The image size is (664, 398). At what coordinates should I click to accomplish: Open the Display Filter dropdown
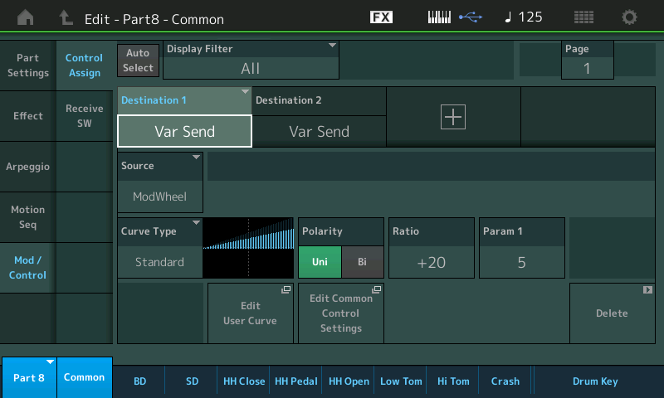251,61
